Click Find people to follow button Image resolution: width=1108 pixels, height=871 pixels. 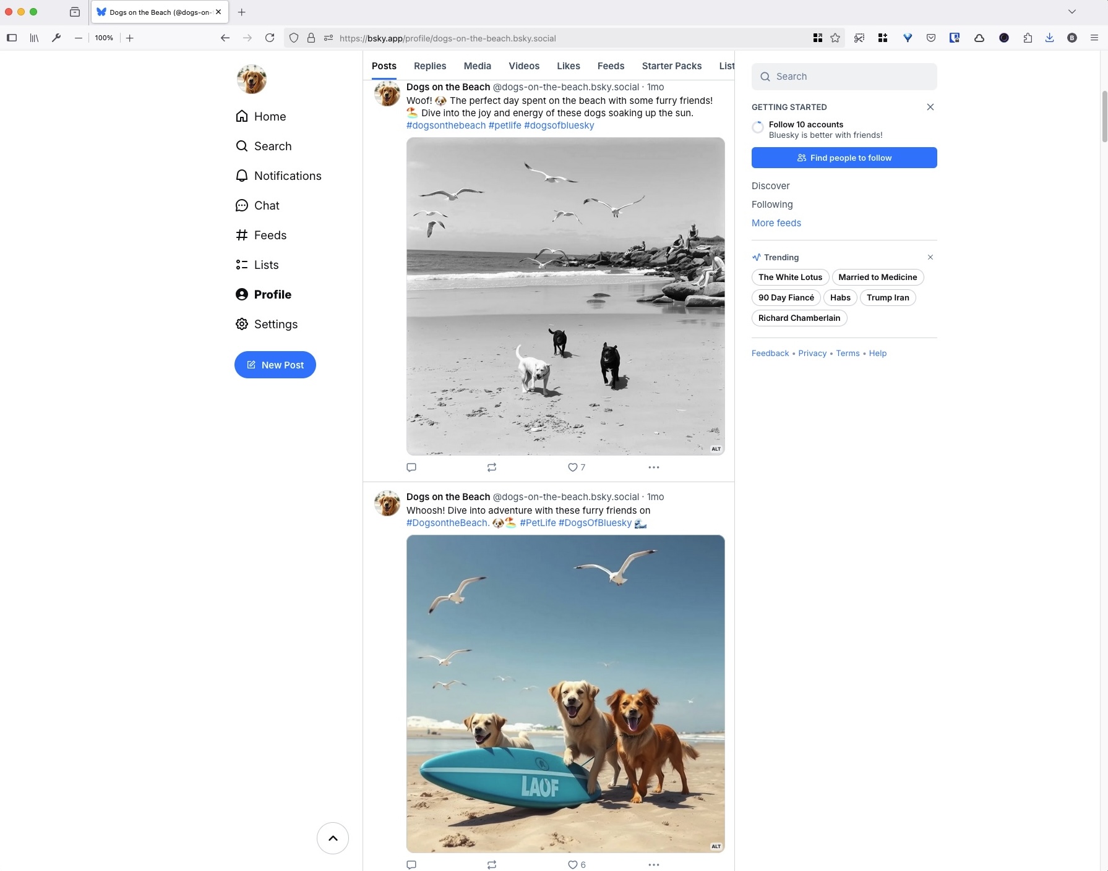point(844,158)
